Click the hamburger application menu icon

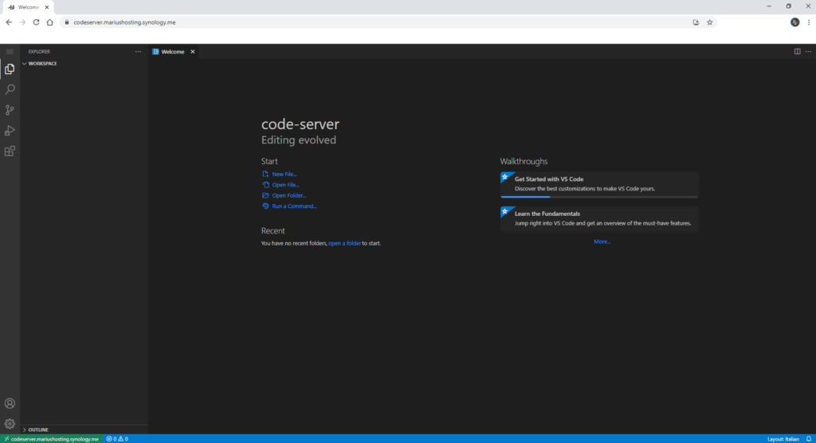click(x=10, y=52)
